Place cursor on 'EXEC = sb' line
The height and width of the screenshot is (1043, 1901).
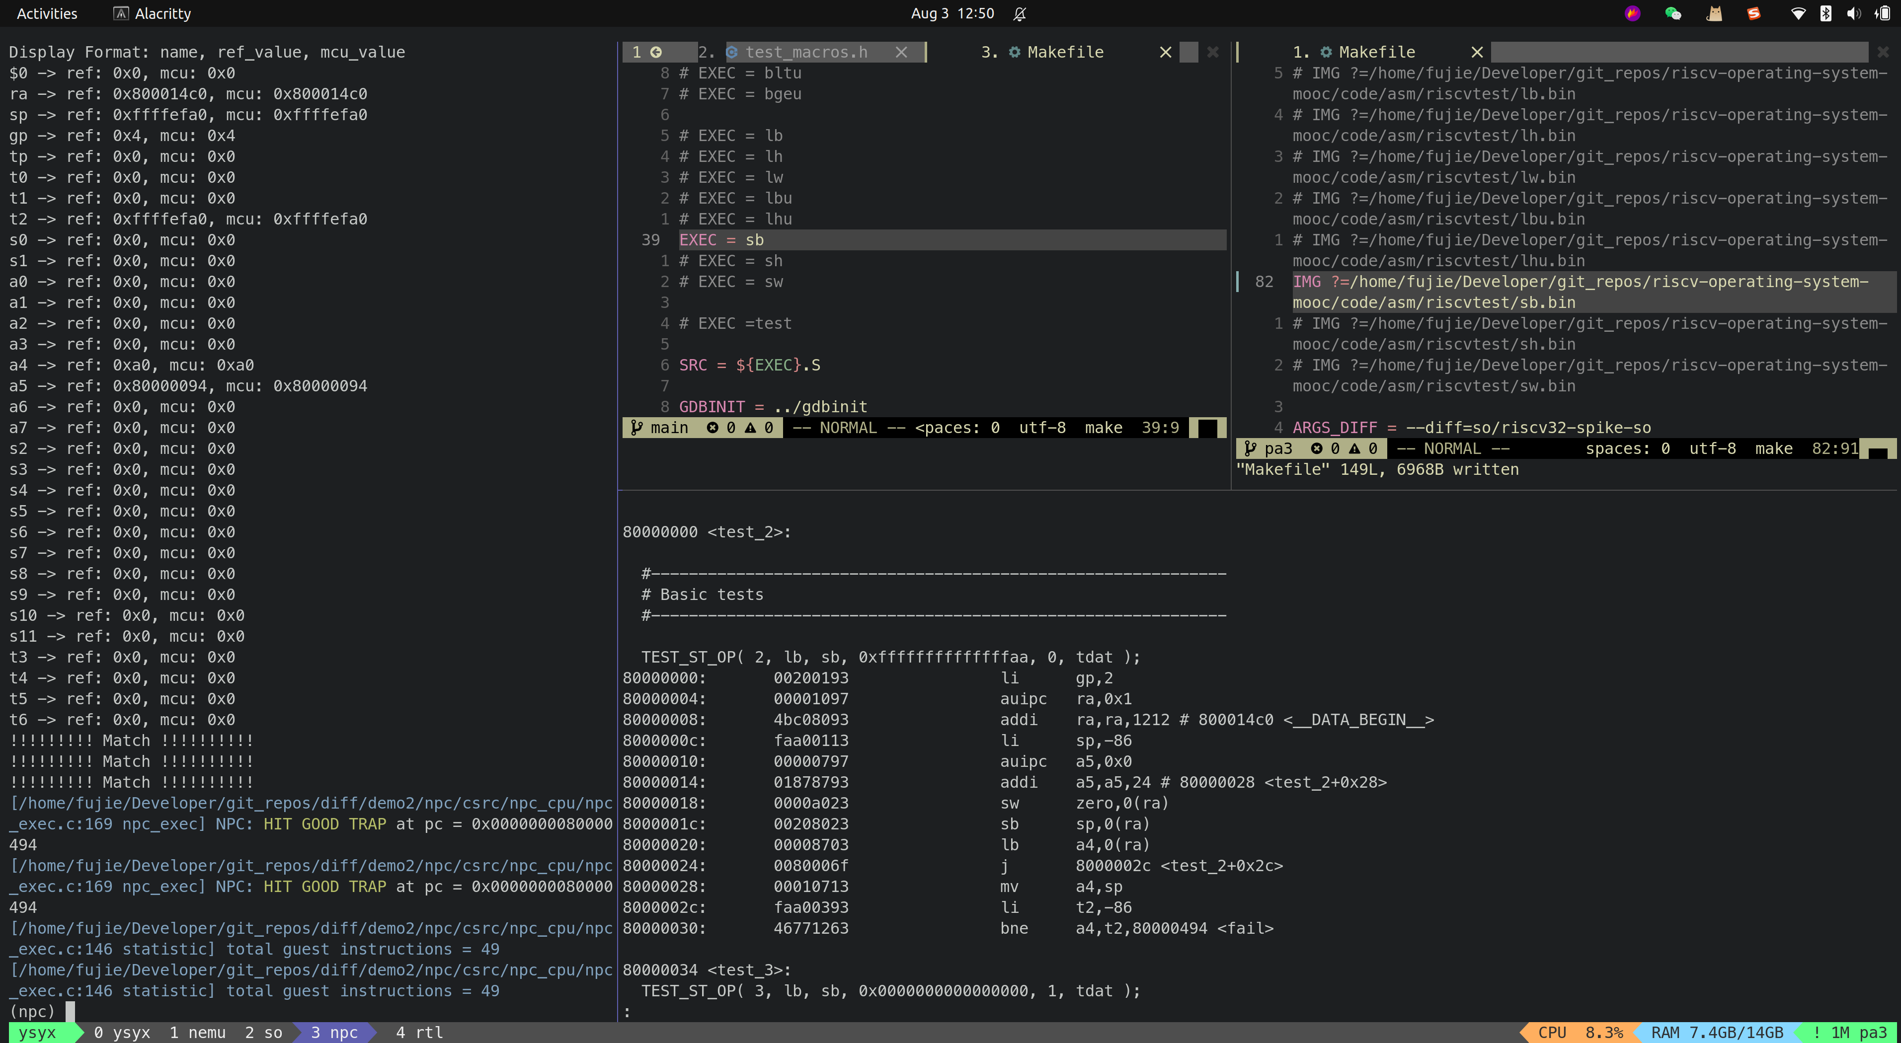coord(952,240)
